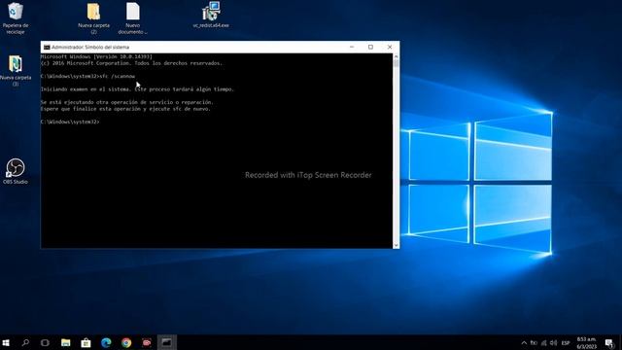The width and height of the screenshot is (622, 350).
Task: Select the Nuevo documento file on desktop
Action: 132,17
